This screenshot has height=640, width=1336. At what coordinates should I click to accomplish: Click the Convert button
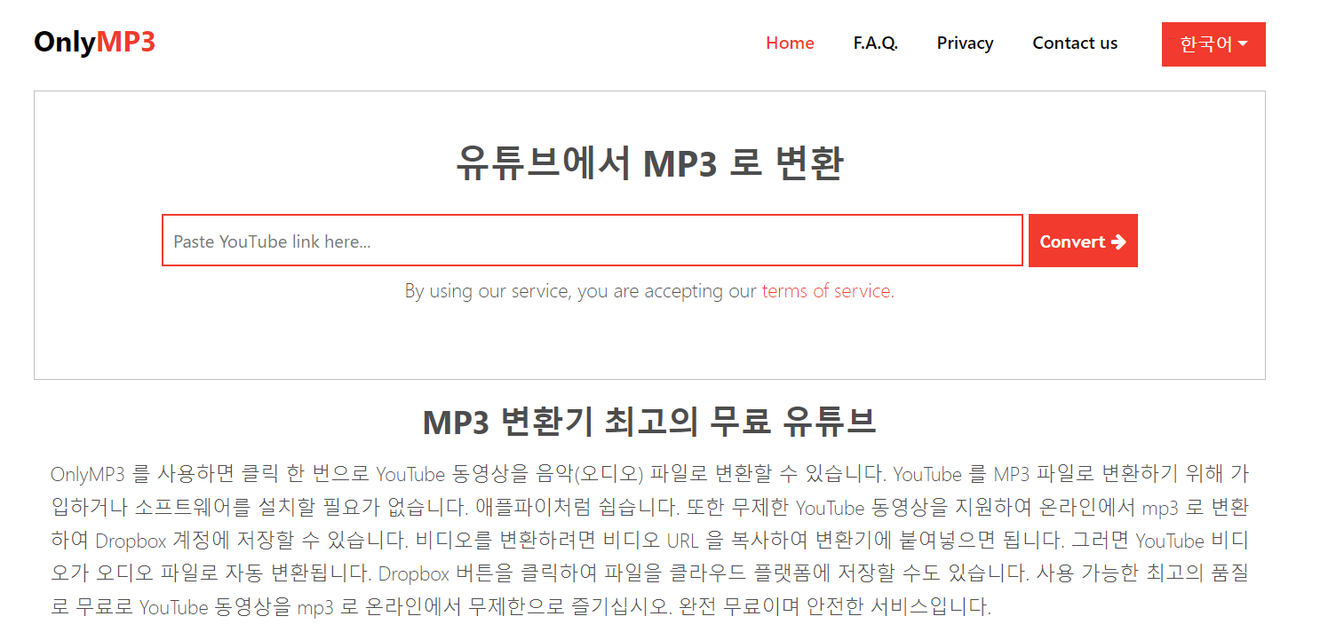[x=1083, y=241]
